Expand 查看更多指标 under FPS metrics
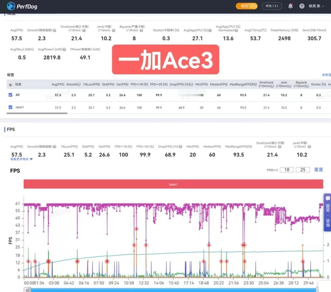This screenshot has width=331, height=292. coord(21,159)
